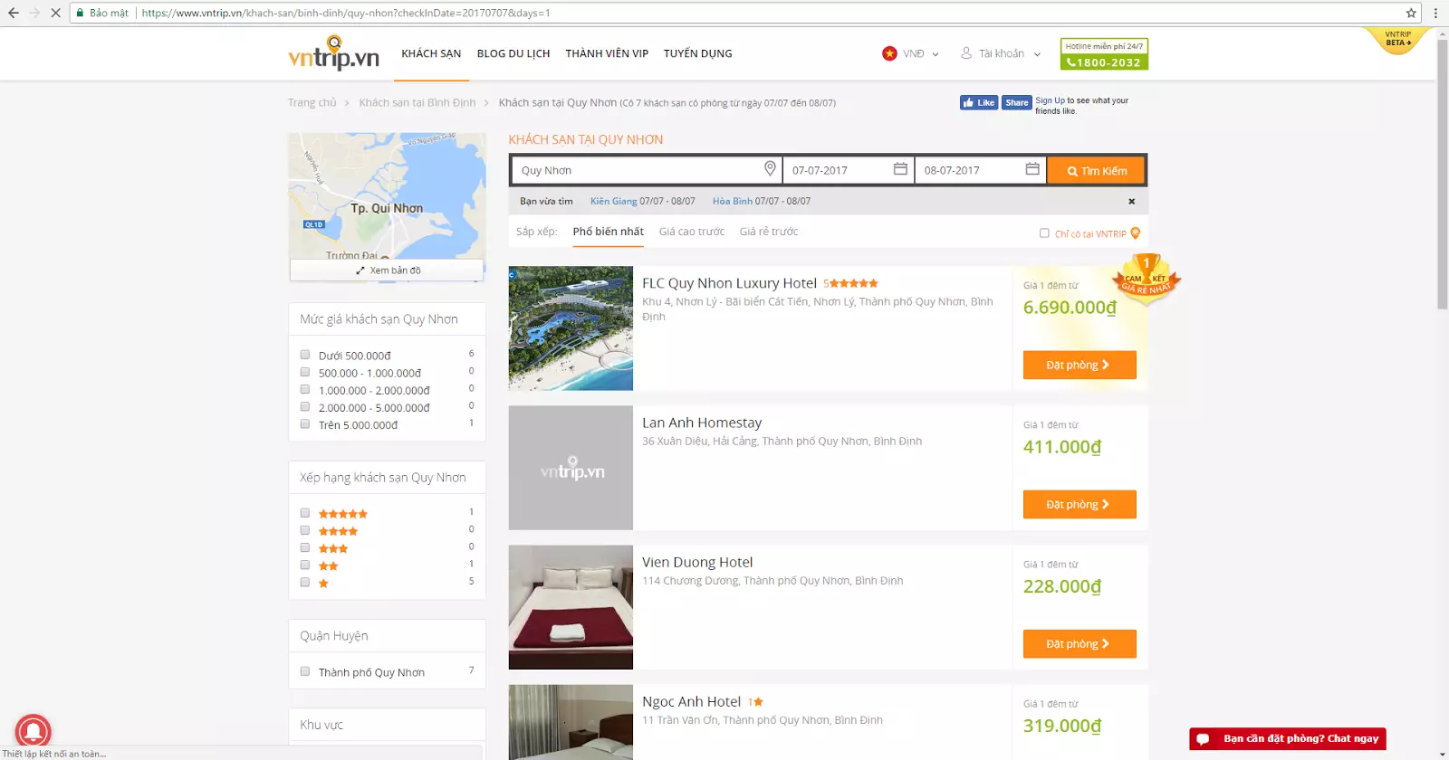Open Vien Duong Hotel room thumbnail
1449x760 pixels.
pyautogui.click(x=571, y=607)
